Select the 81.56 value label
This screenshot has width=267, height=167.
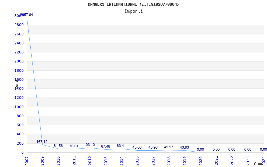58,146
